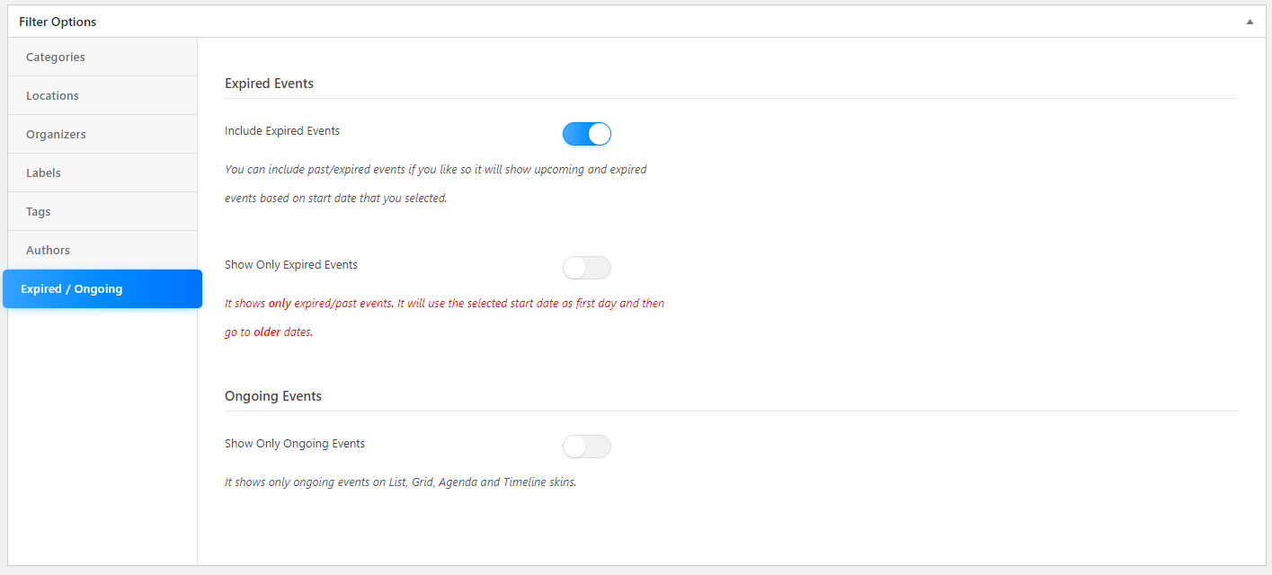This screenshot has width=1272, height=575.
Task: Select the Expired / Ongoing tab
Action: tap(102, 288)
